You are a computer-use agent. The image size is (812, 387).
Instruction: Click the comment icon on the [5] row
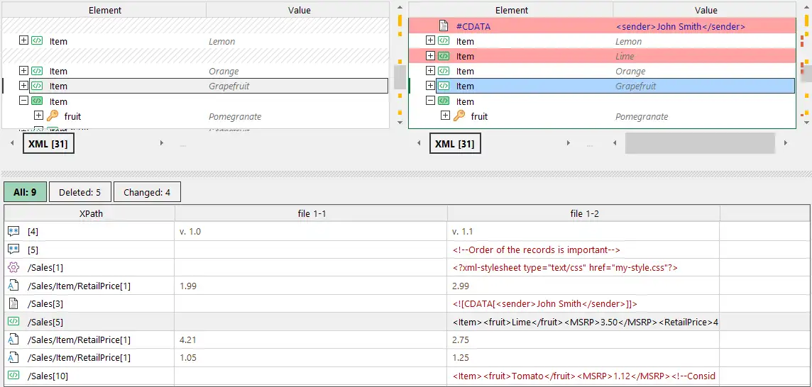point(14,249)
